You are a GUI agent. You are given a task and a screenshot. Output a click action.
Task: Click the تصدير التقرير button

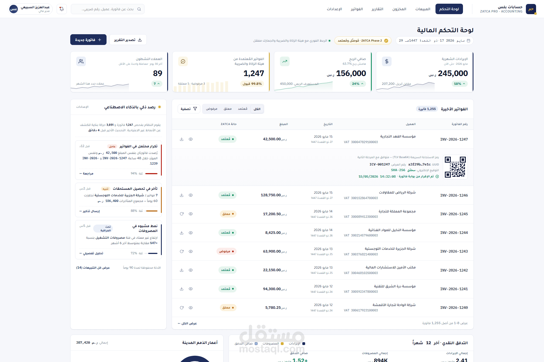[x=128, y=40]
